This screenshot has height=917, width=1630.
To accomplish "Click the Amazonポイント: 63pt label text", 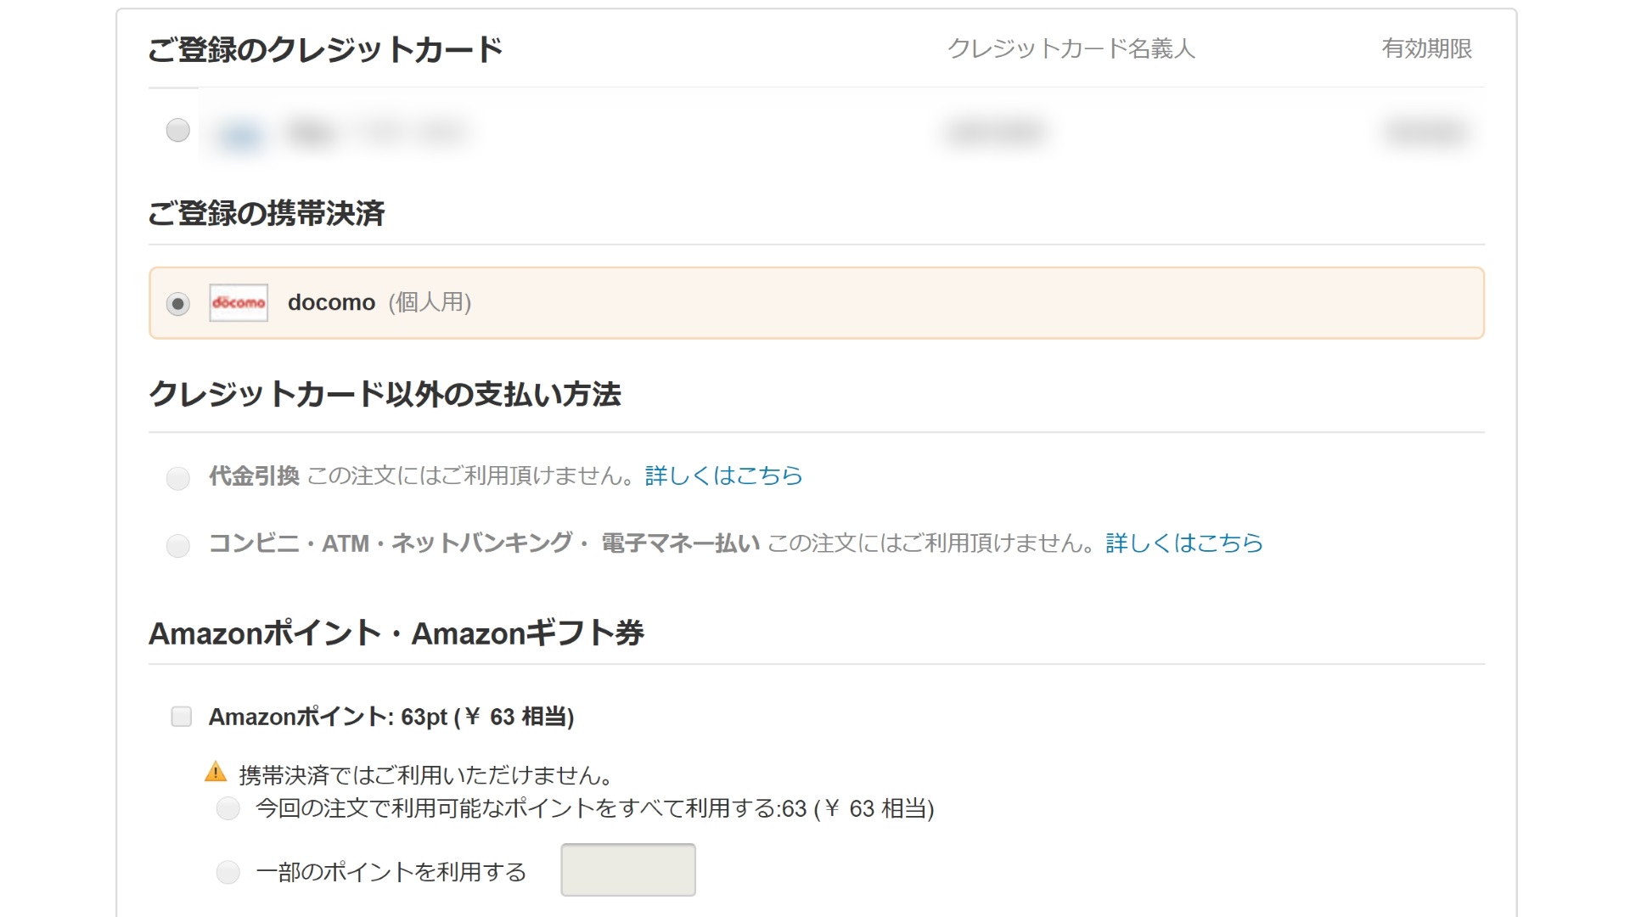I will (x=391, y=717).
